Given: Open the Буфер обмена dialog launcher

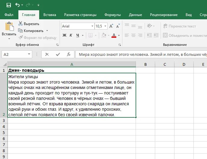Looking at the screenshot, I should click(57, 45).
